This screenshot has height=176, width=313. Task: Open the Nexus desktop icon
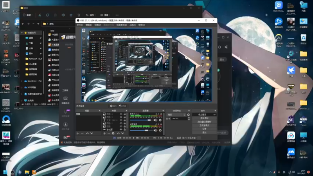pos(303,121)
